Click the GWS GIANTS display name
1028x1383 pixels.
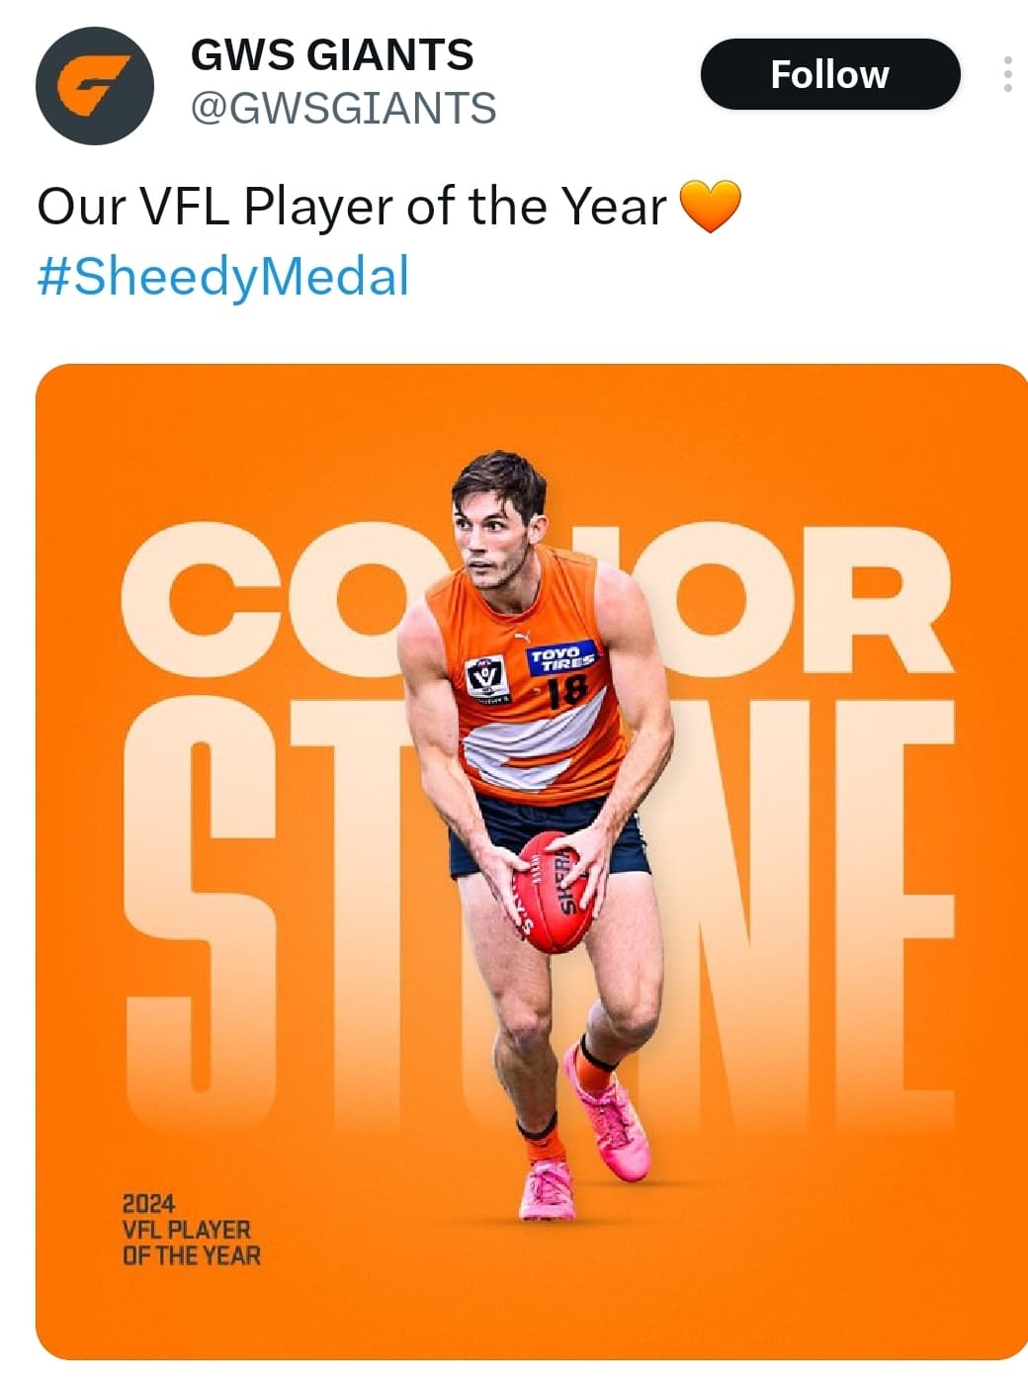click(x=332, y=55)
